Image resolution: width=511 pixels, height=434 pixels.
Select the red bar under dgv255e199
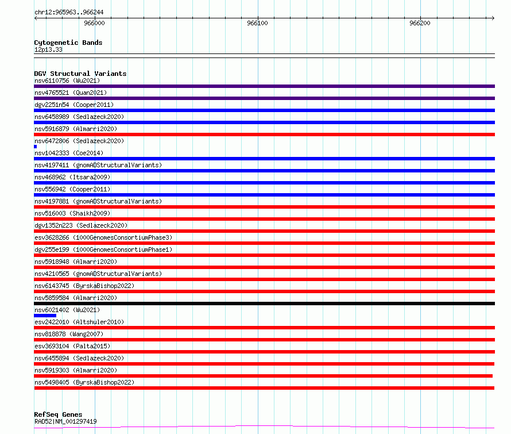264,255
